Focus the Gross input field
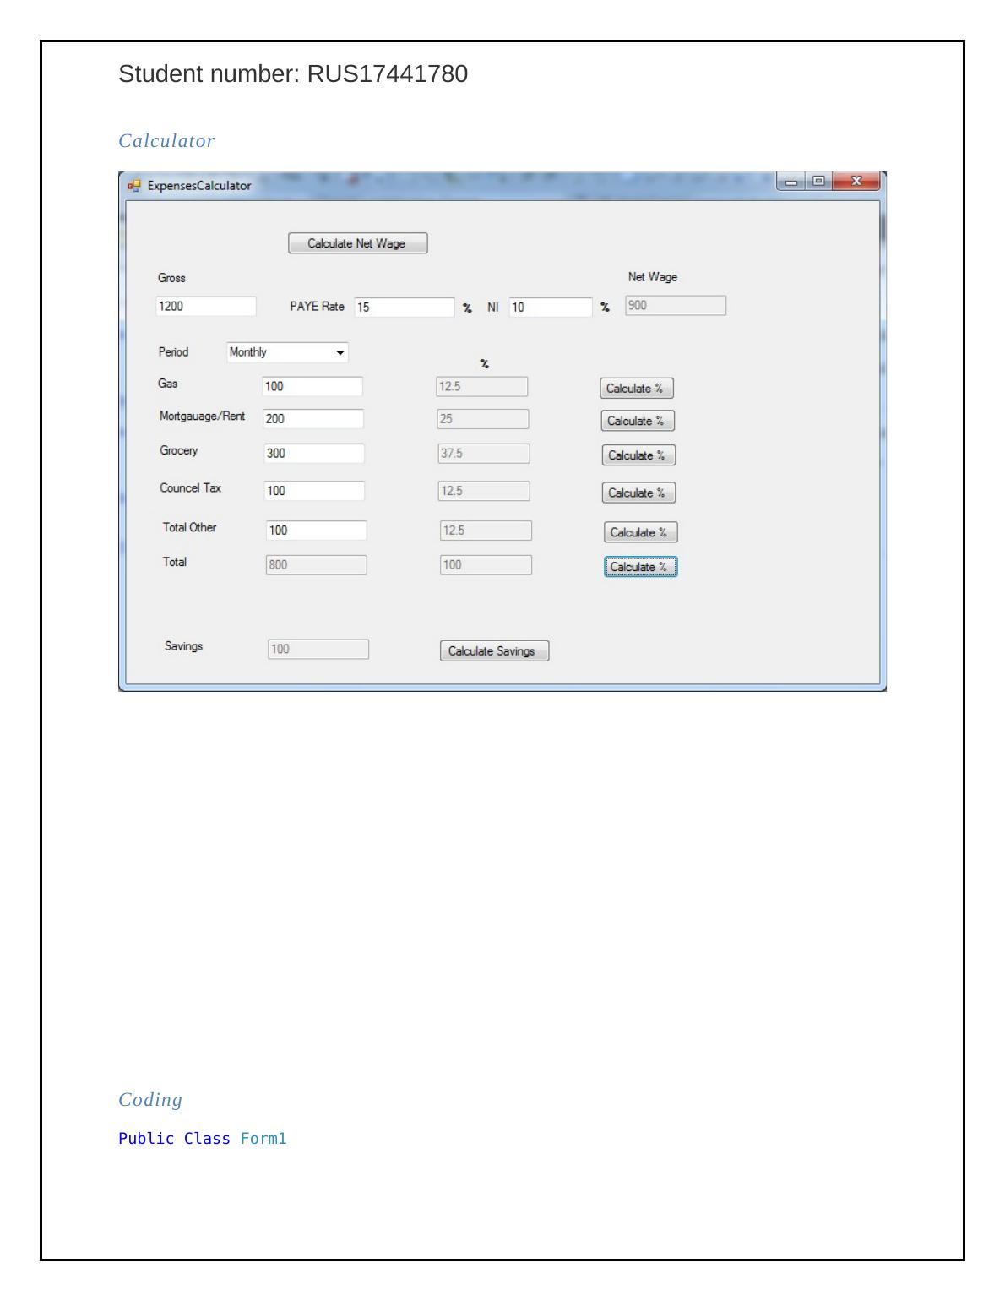The image size is (1005, 1301). pyautogui.click(x=206, y=307)
